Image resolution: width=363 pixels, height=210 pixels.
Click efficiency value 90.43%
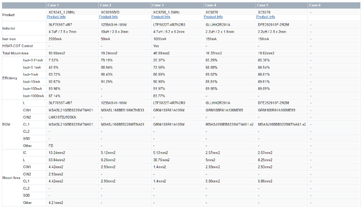107,74
